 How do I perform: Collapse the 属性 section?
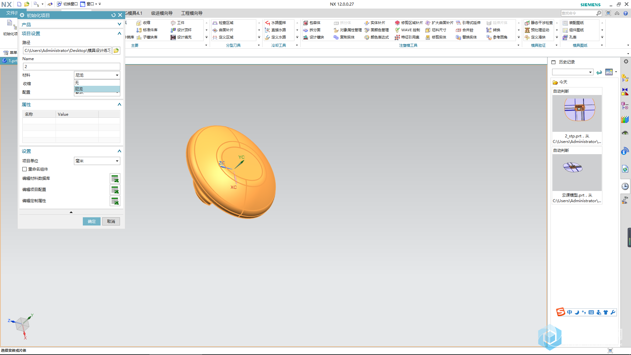pos(119,105)
